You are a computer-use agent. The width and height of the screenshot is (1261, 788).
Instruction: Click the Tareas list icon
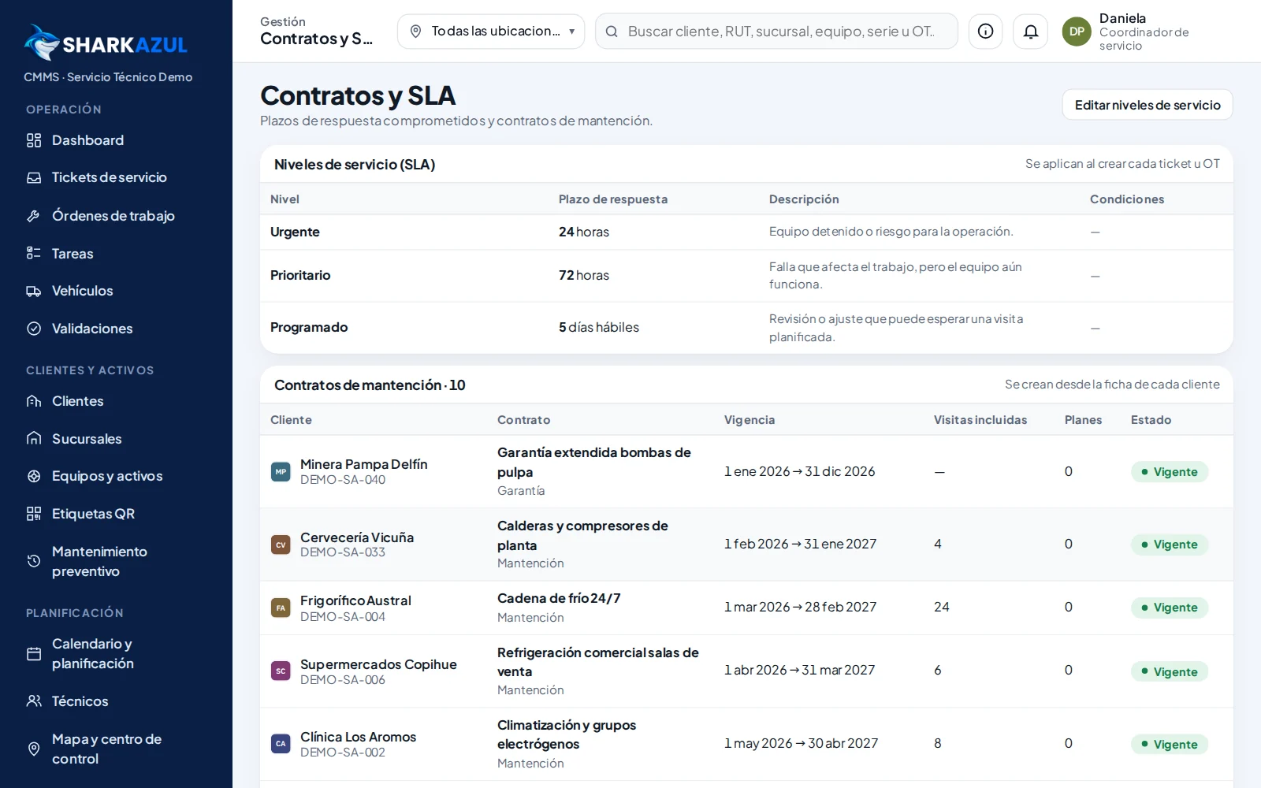click(34, 253)
